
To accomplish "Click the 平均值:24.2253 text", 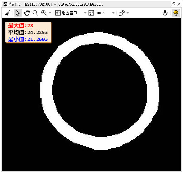I will click(x=28, y=33).
